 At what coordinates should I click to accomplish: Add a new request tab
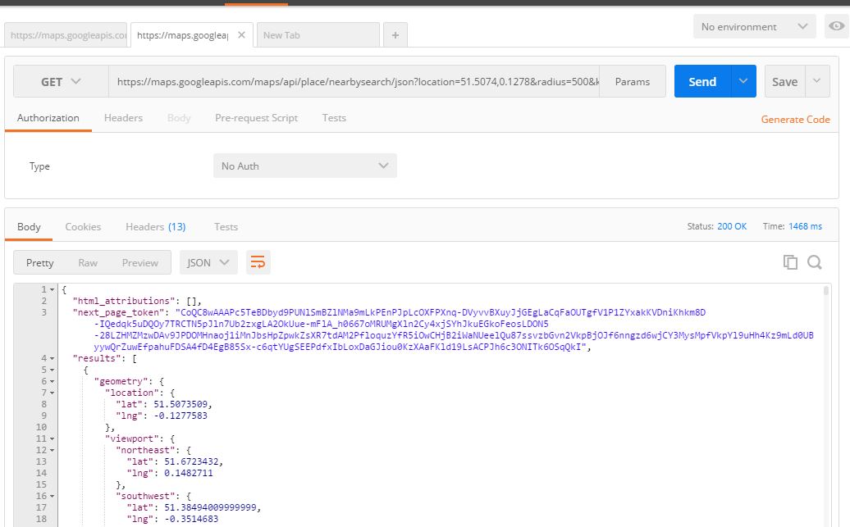[395, 35]
